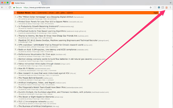Open a new tab with blank tab button
173x108 pixels.
pos(44,4)
